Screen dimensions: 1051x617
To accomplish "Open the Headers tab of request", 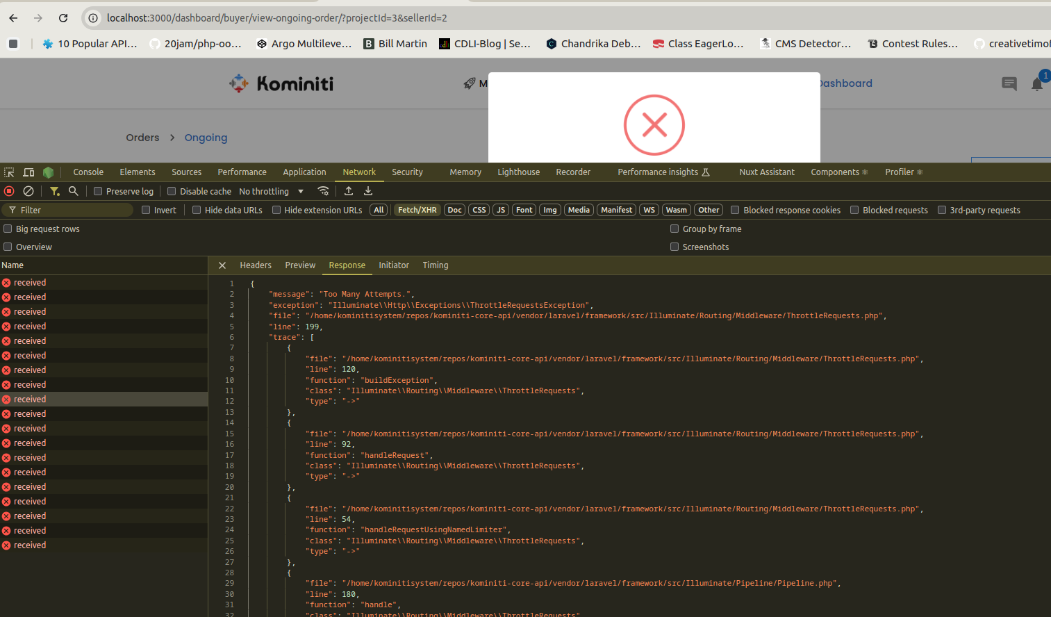I will pyautogui.click(x=256, y=265).
